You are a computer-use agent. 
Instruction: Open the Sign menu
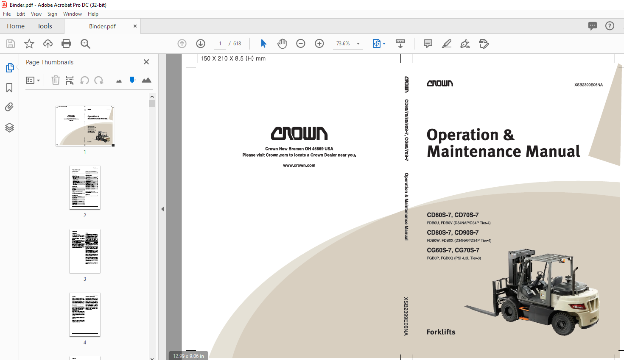tap(52, 14)
